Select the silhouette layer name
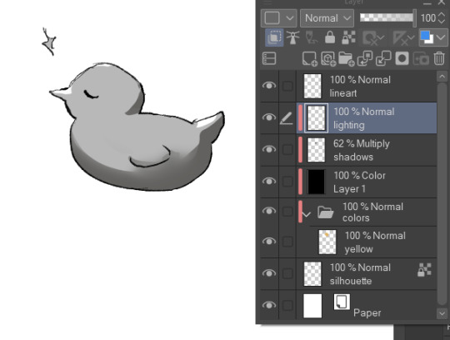Screen dimensions: 450x340 tap(351, 281)
